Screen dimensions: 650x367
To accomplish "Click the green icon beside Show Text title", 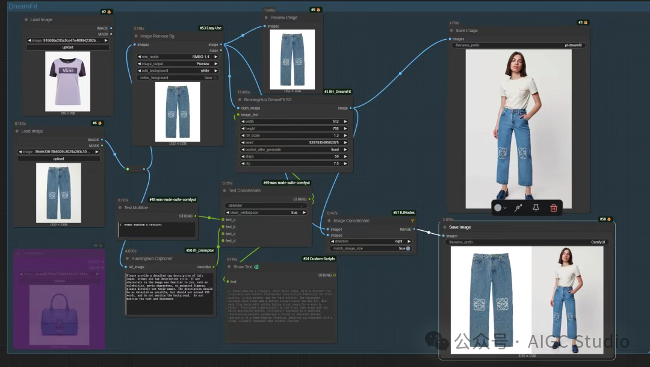I will click(256, 266).
